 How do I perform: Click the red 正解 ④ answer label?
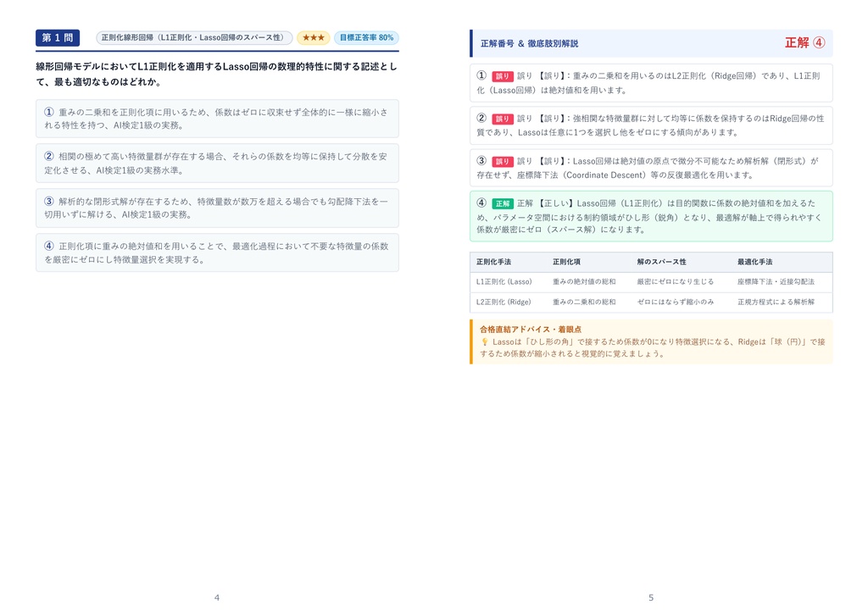(805, 42)
